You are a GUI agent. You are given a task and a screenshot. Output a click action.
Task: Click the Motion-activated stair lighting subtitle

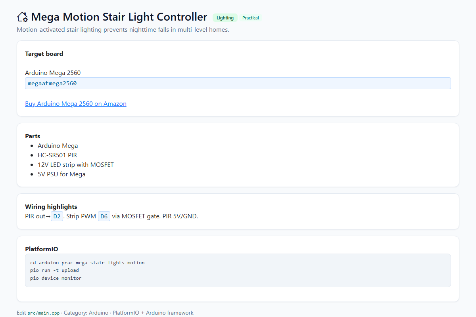click(x=123, y=30)
